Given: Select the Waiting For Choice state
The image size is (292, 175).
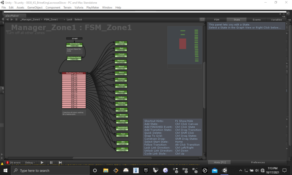Looking at the screenshot, I should coord(74,73).
